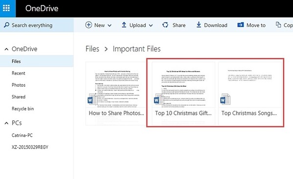
Task: Click the New plus icon
Action: click(89, 25)
